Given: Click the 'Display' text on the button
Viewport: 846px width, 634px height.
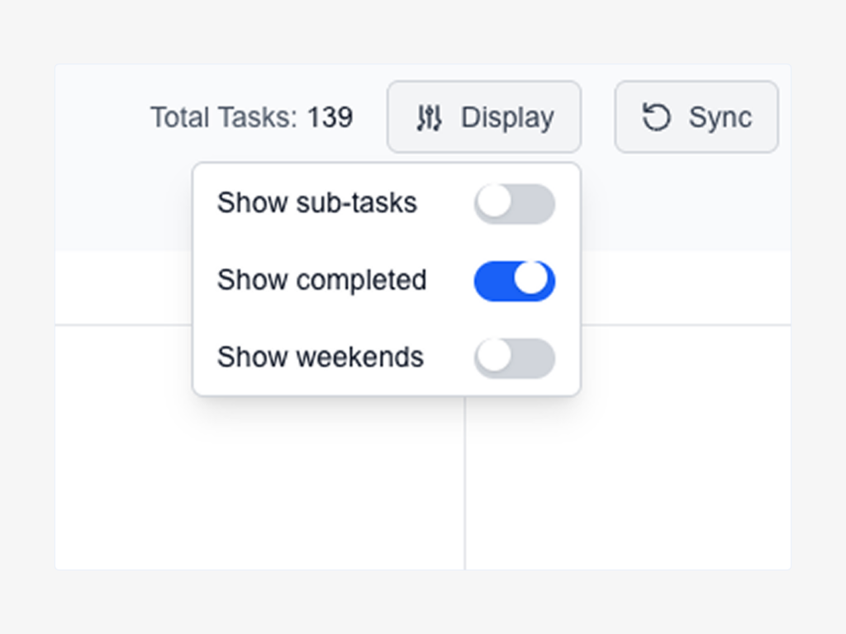Looking at the screenshot, I should 506,117.
